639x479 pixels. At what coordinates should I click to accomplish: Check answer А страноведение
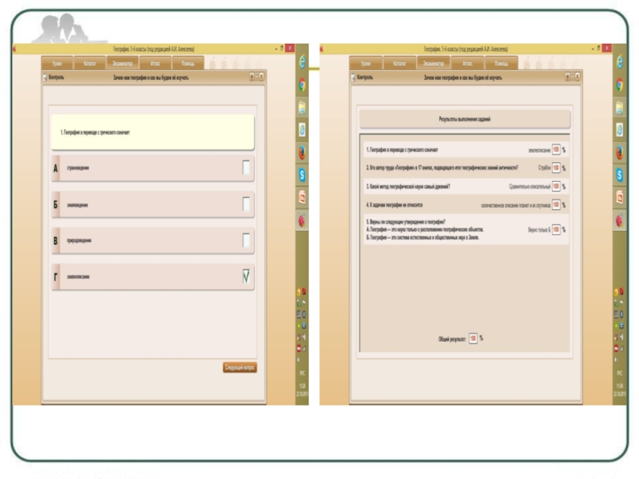click(x=246, y=168)
